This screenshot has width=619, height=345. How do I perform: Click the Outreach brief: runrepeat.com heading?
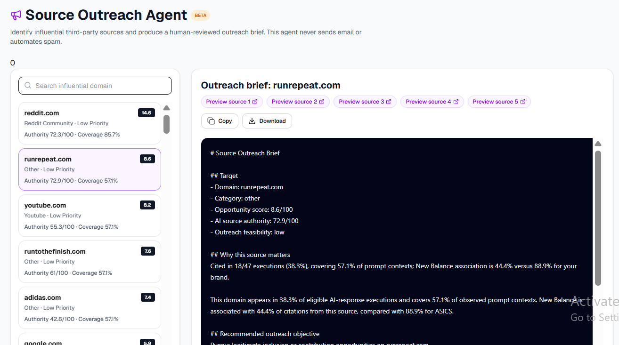270,85
